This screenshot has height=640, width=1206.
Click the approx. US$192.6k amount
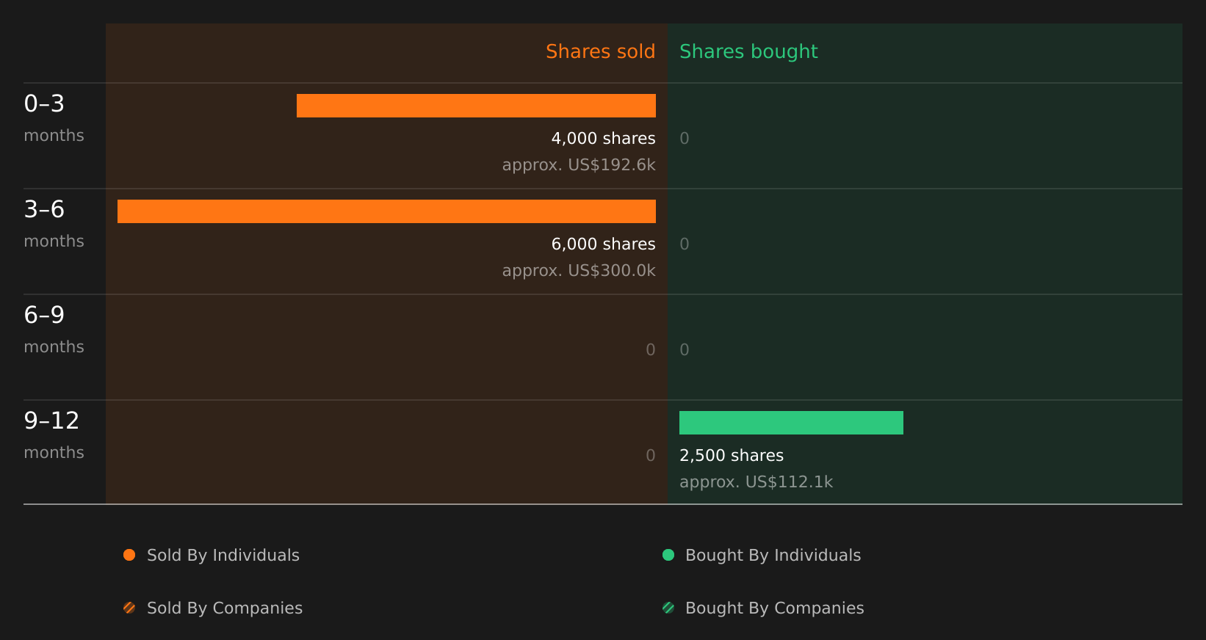(x=579, y=164)
